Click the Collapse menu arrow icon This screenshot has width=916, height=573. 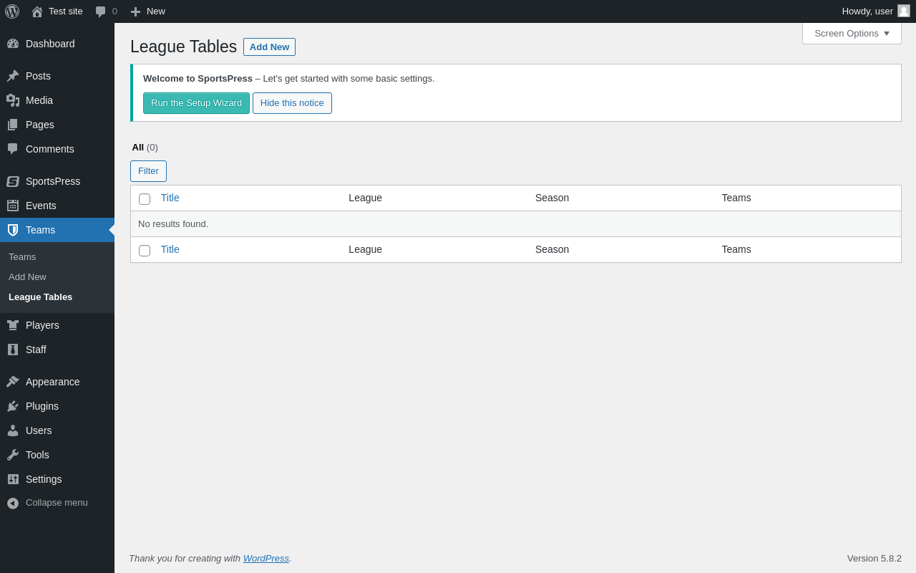point(13,503)
